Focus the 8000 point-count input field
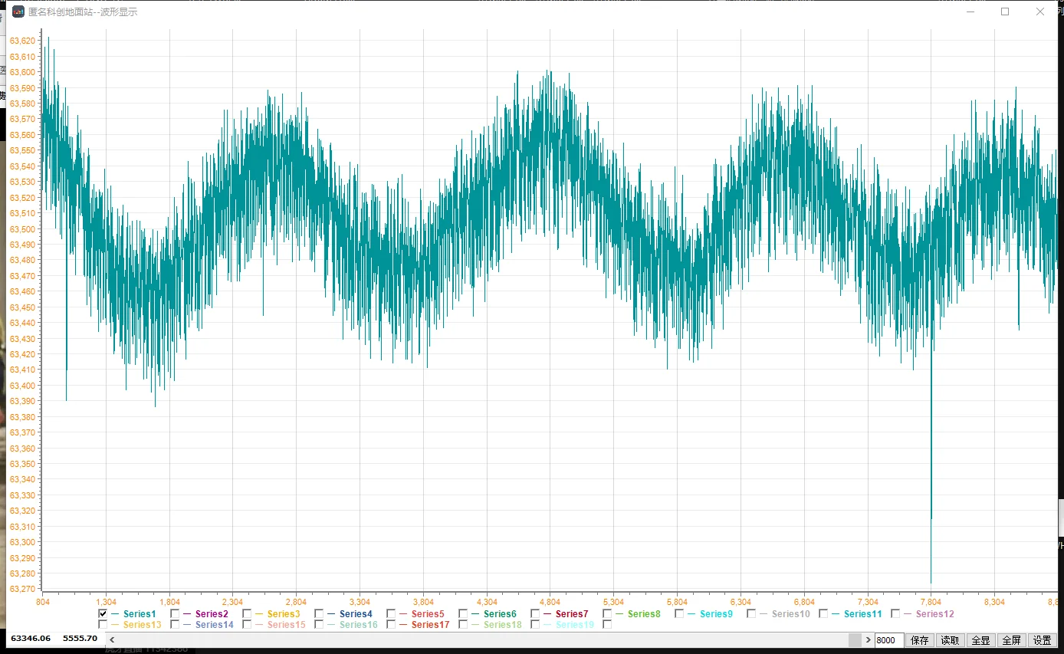 (x=889, y=640)
